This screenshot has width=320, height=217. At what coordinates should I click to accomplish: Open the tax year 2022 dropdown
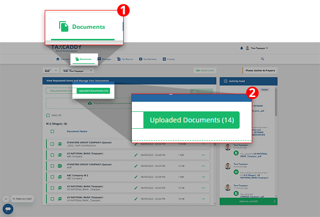[51, 71]
